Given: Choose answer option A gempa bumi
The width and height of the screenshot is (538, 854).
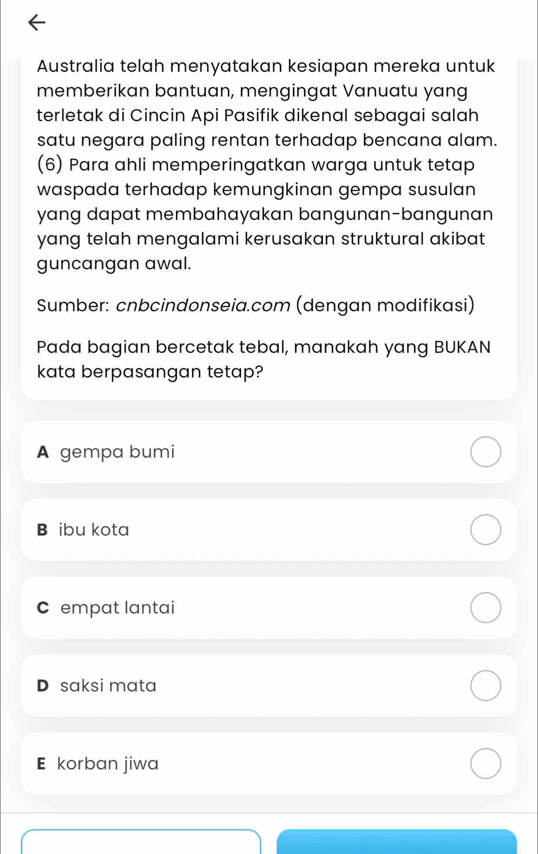Looking at the screenshot, I should coord(268,452).
